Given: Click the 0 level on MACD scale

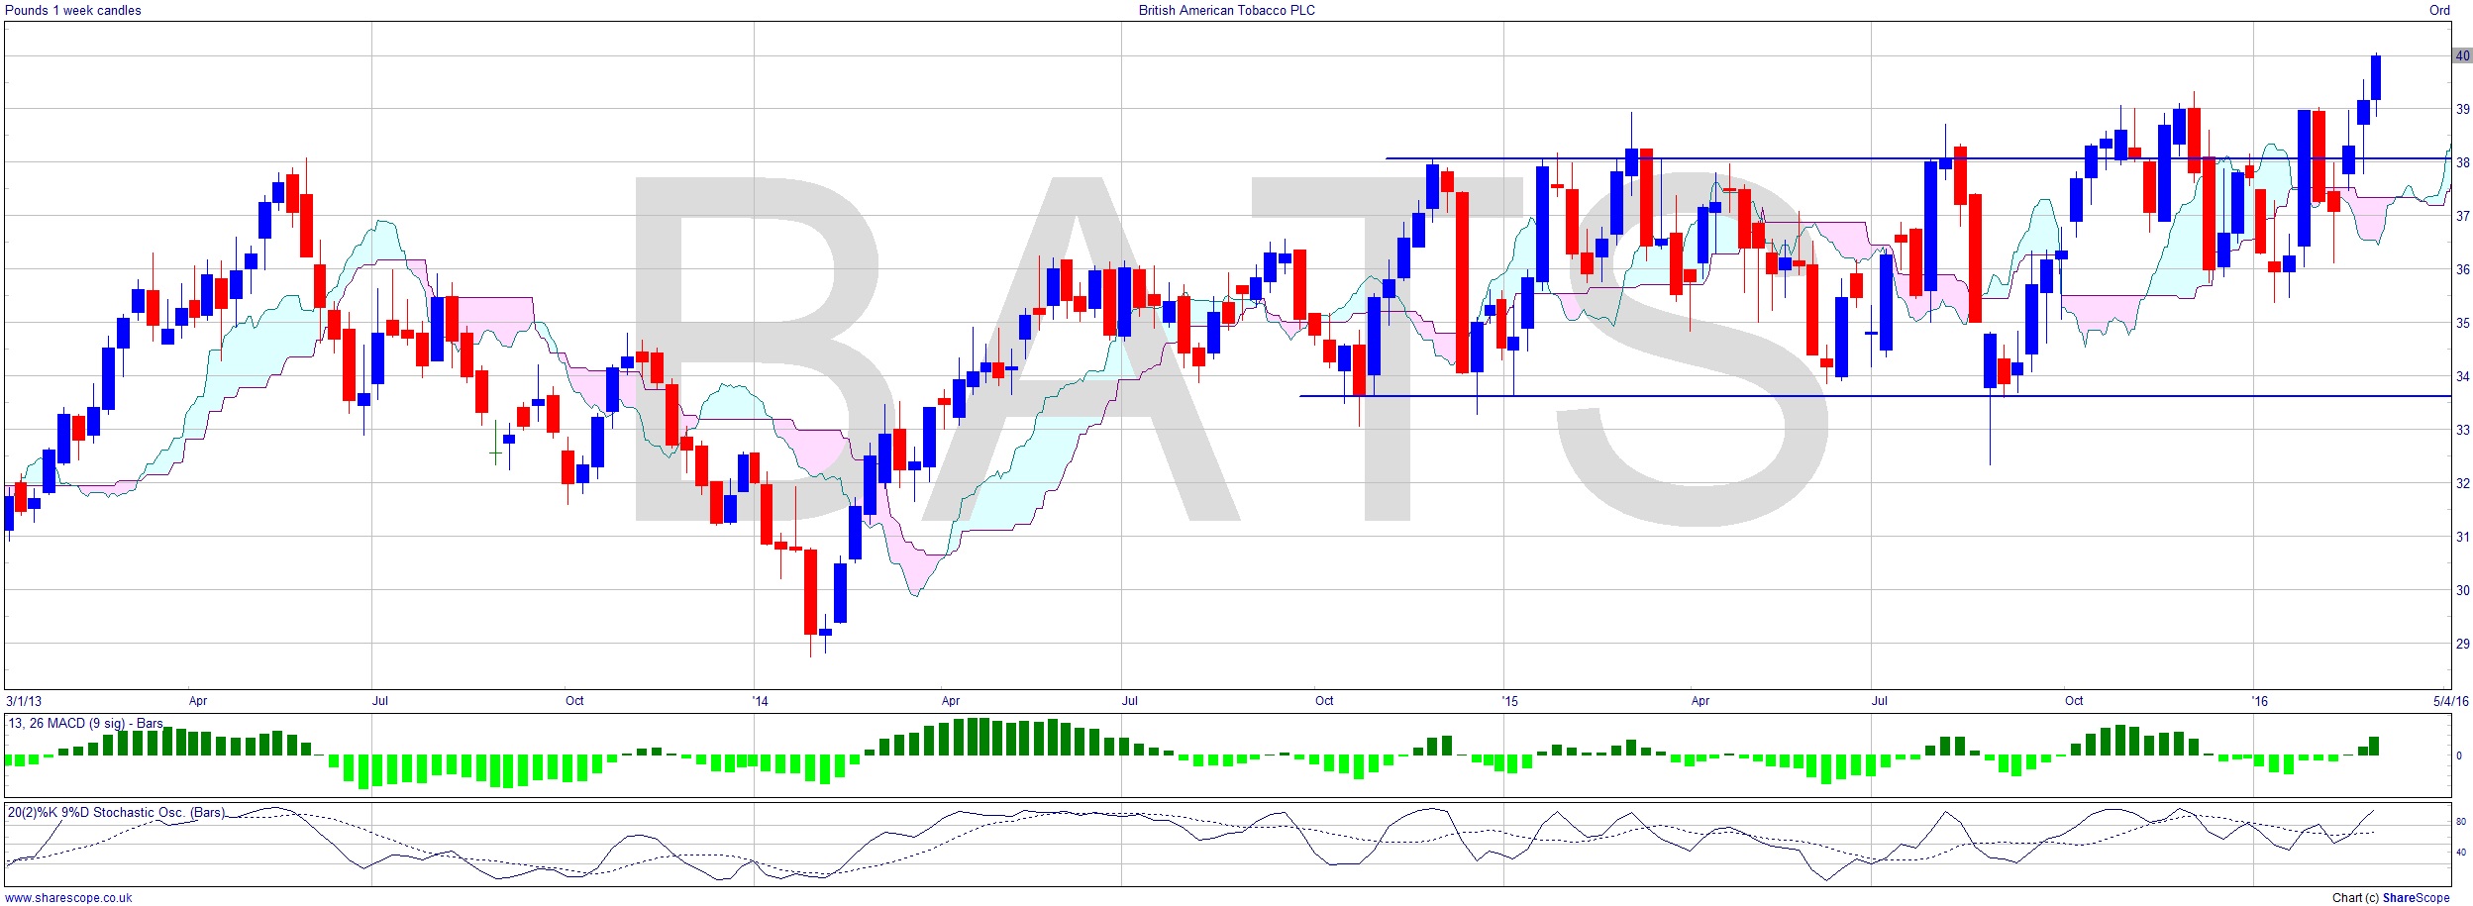Looking at the screenshot, I should (x=2459, y=755).
